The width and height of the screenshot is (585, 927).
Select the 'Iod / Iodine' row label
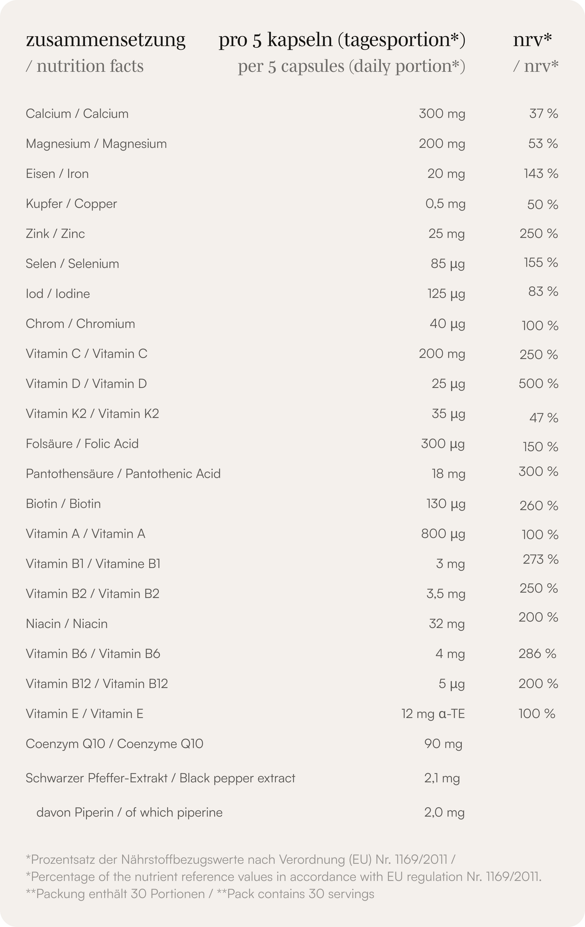[58, 294]
